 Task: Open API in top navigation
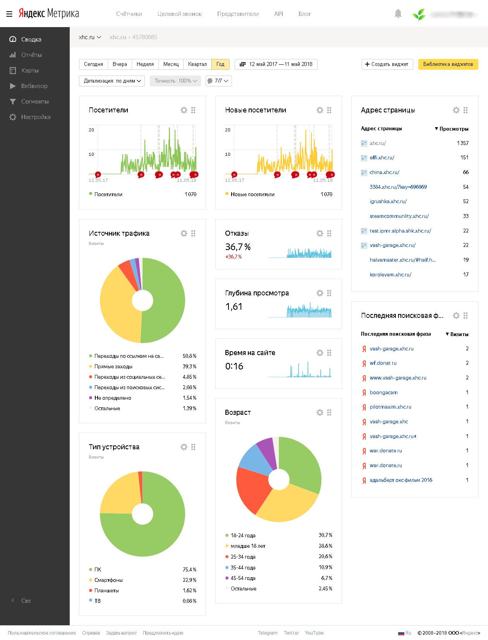click(x=278, y=14)
